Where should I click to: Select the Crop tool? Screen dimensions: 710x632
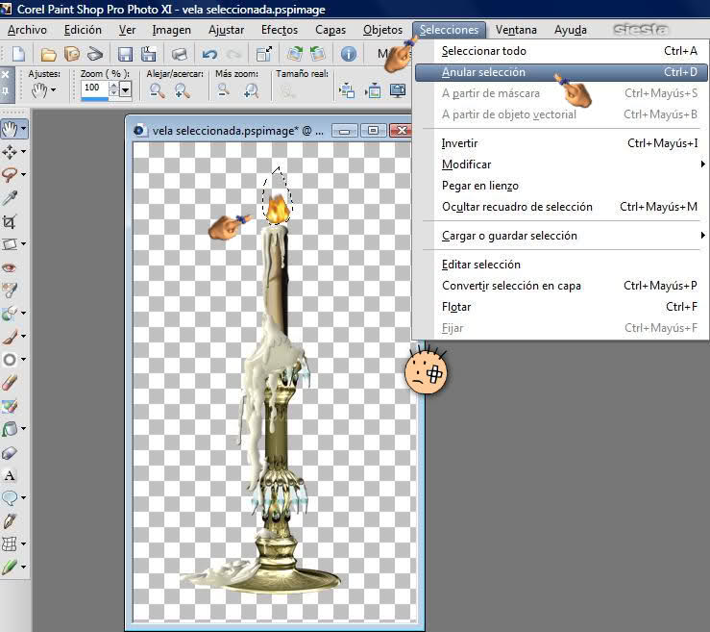10,221
